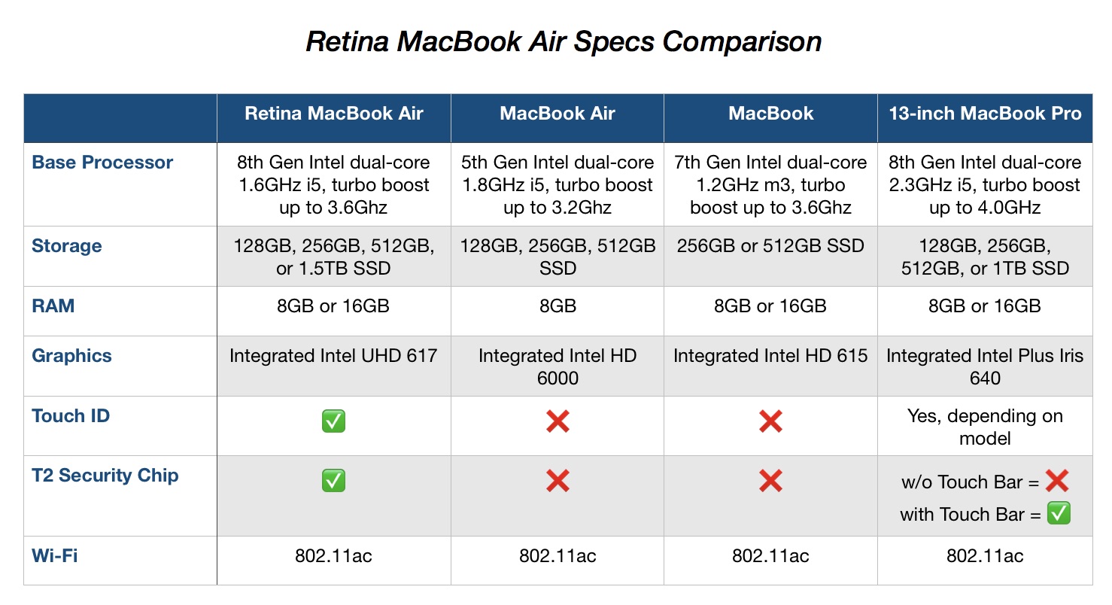Select the 13-inch MacBook Pro column header
1112x605 pixels.
(985, 114)
